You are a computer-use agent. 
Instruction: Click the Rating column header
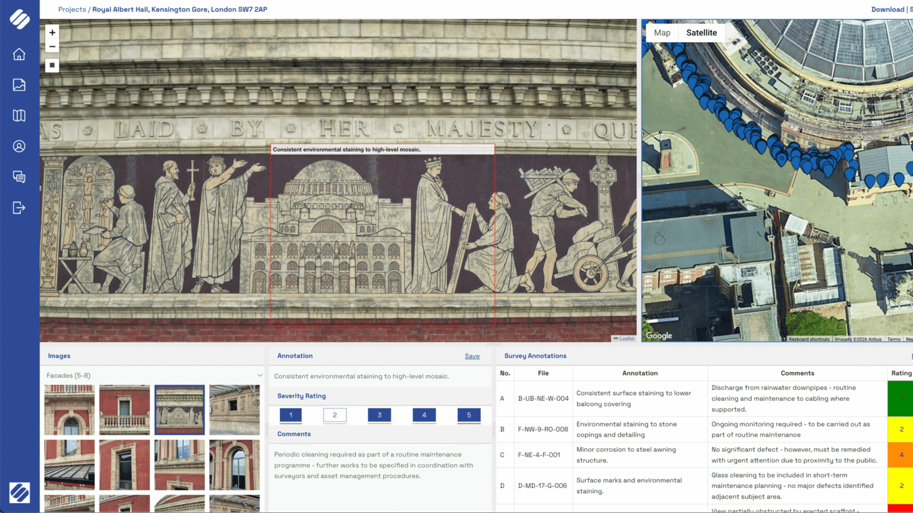901,373
